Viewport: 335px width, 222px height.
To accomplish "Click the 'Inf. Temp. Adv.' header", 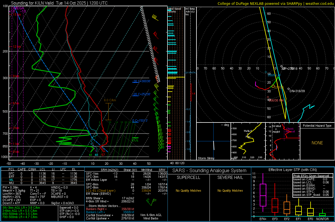I will (190, 12).
